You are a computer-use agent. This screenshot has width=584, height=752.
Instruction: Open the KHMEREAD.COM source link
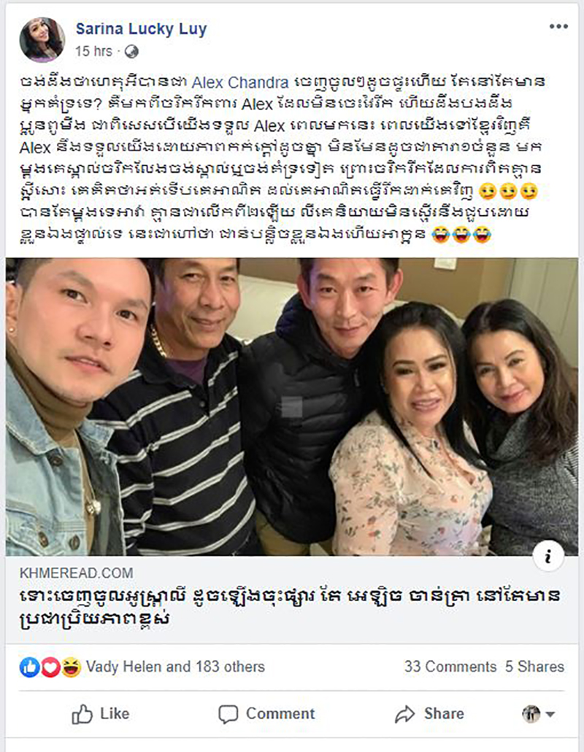click(77, 573)
